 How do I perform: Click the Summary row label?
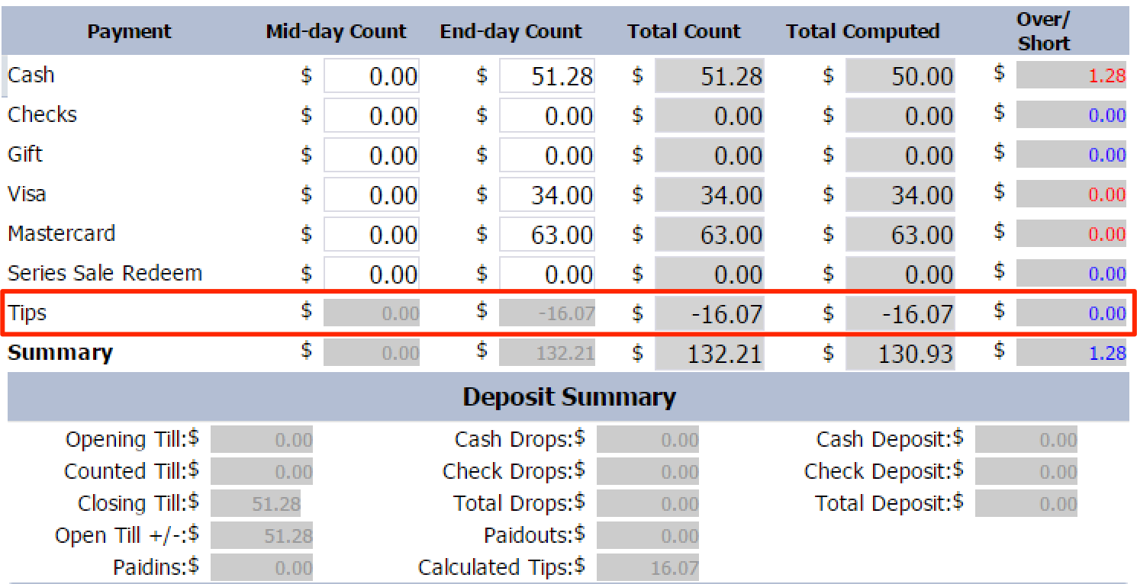60,352
